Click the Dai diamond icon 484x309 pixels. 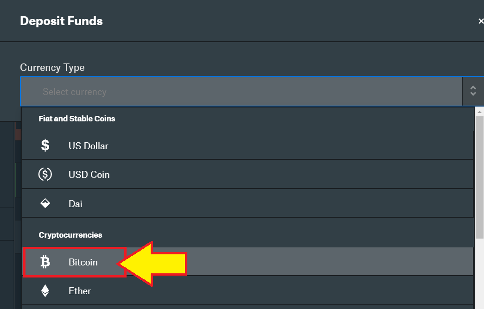pos(45,203)
